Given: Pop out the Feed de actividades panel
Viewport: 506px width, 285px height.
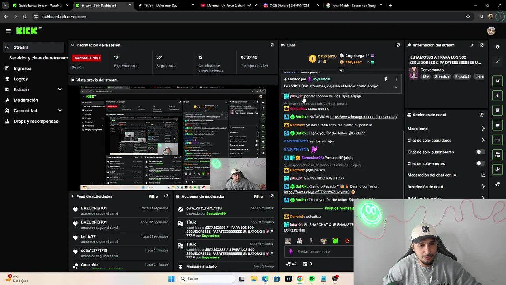Looking at the screenshot, I should point(166,196).
